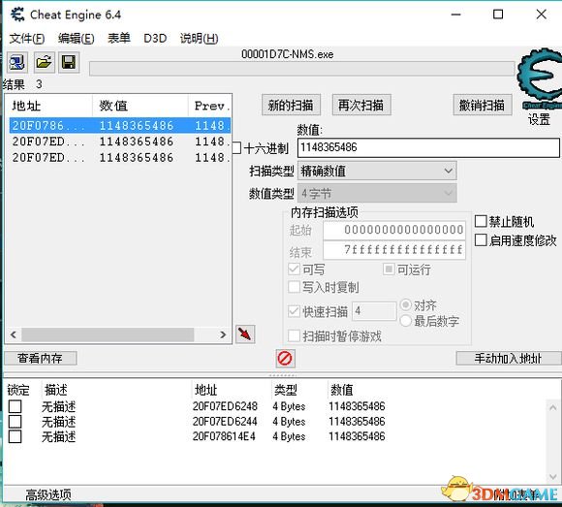Image resolution: width=562 pixels, height=507 pixels.
Task: Open the 编辑(E) menu
Action: pos(76,39)
